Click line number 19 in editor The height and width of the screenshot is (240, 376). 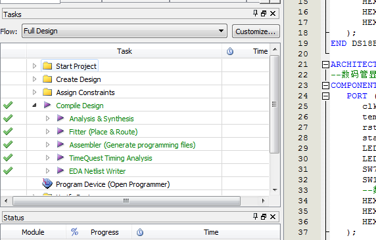303,43
